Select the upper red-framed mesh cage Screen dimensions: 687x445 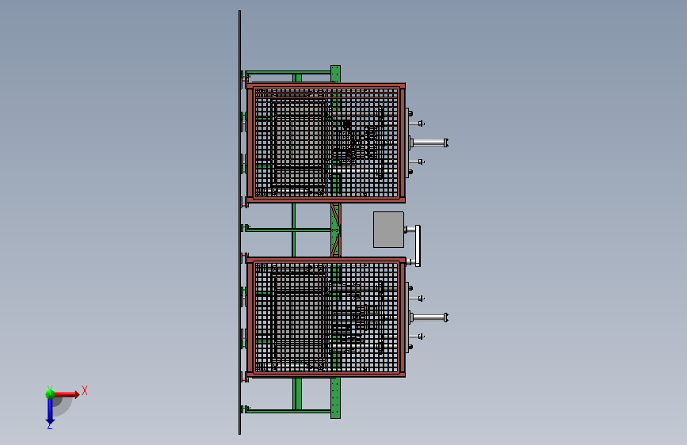[326, 143]
